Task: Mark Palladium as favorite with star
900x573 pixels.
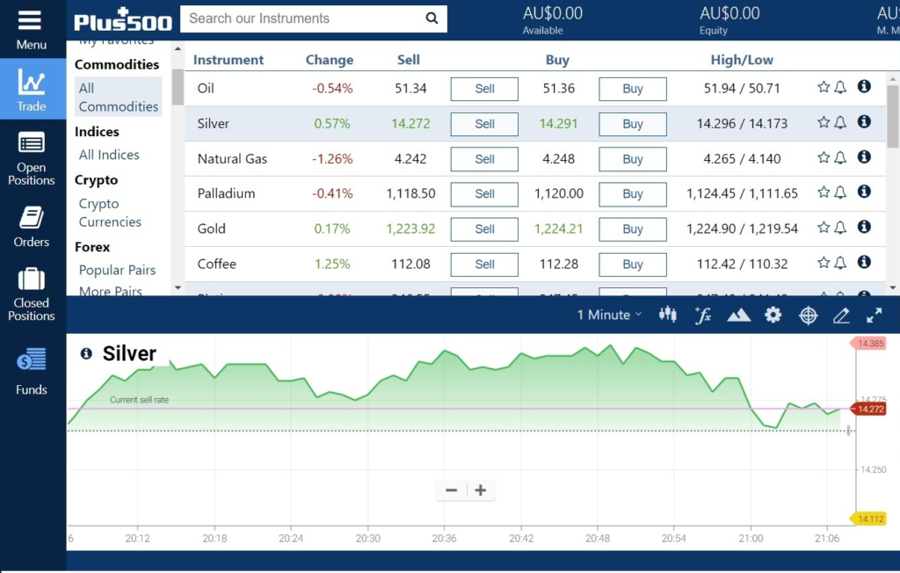Action: (x=824, y=192)
